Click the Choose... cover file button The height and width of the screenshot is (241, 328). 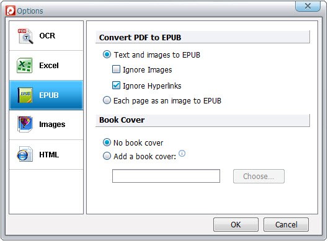coord(259,176)
